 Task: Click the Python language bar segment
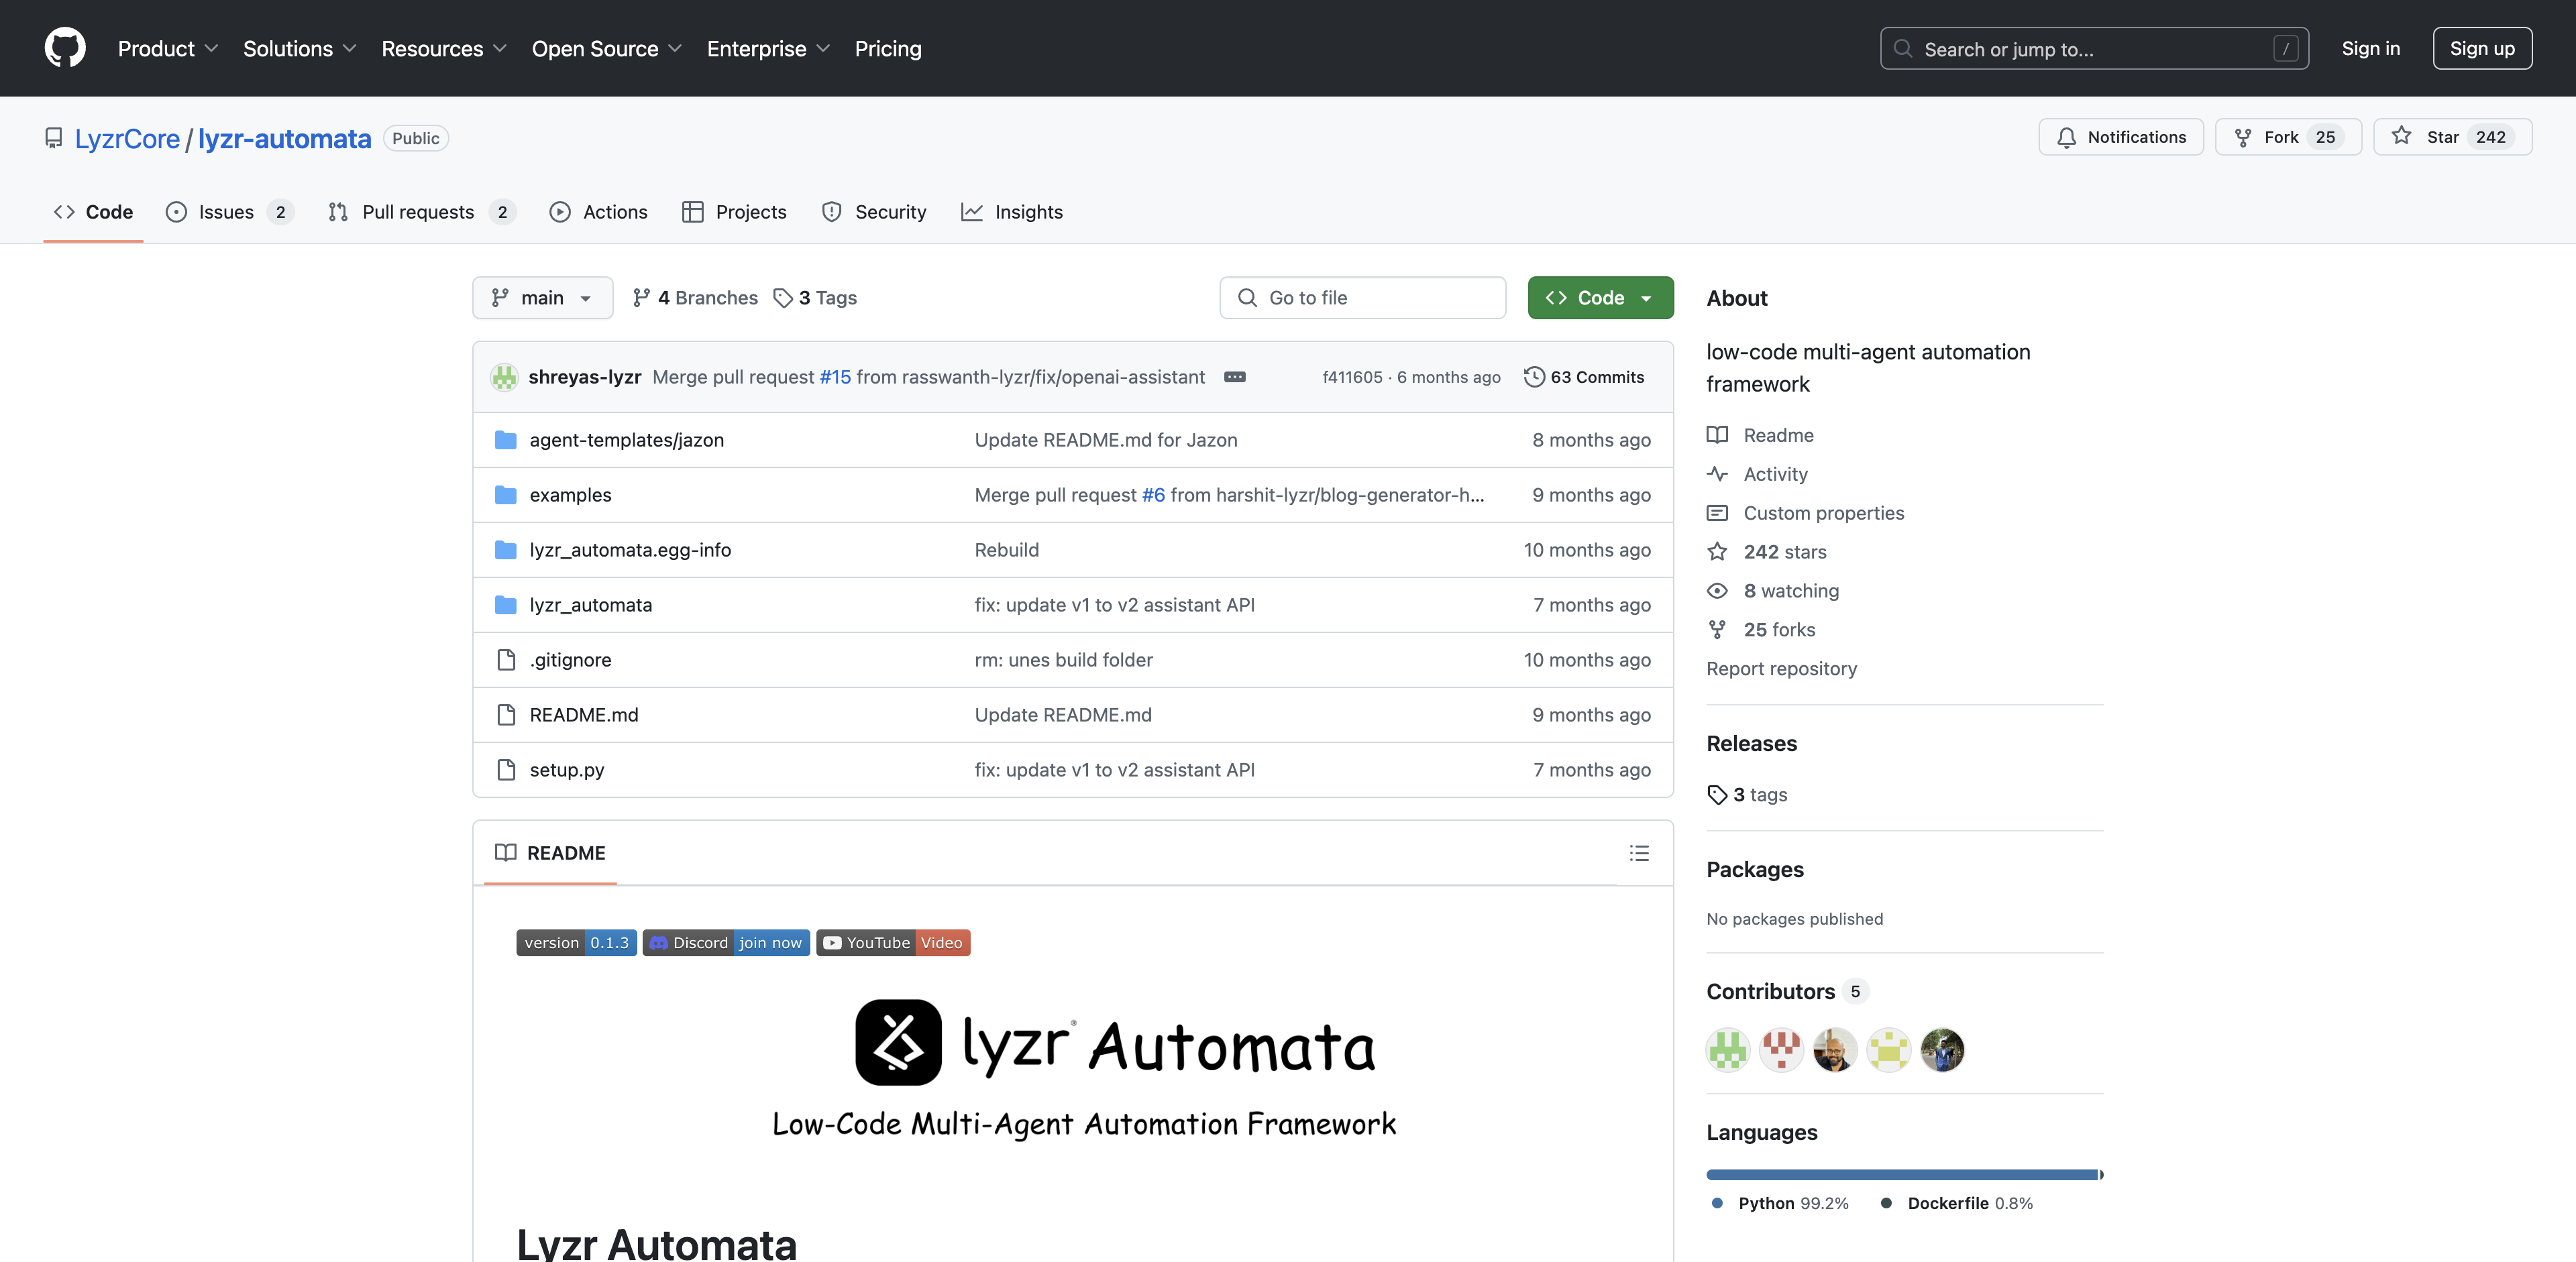tap(1902, 1174)
